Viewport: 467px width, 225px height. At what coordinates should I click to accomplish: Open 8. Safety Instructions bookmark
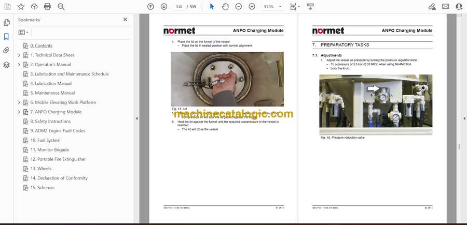(50, 122)
